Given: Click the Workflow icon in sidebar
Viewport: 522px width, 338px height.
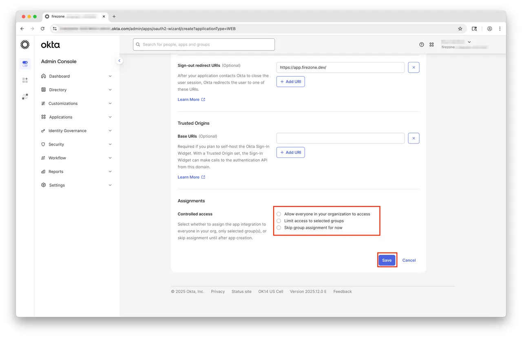Looking at the screenshot, I should pos(44,158).
